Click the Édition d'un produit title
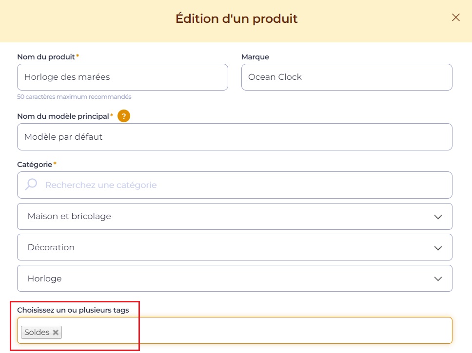The image size is (472, 353). coord(236,19)
